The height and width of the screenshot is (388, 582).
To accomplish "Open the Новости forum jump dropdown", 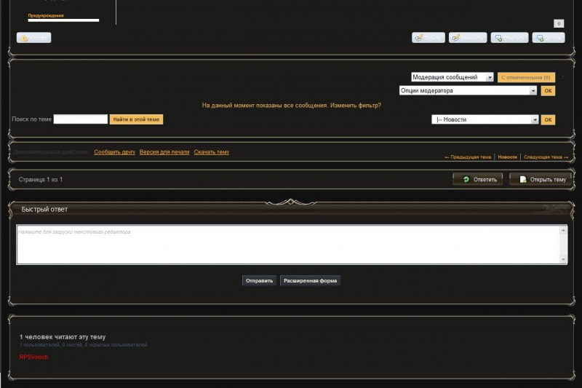I will [x=485, y=119].
